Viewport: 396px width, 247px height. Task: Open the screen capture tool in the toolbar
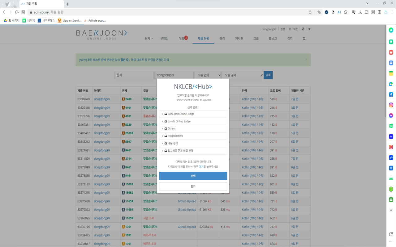point(373,12)
